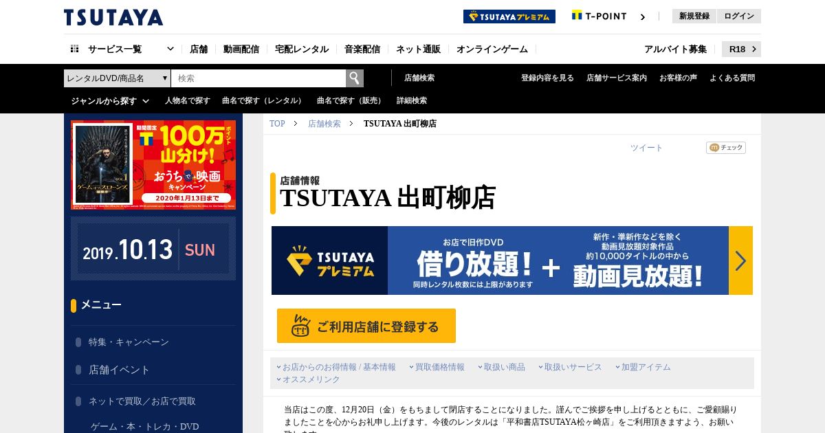Screen dimensions: 825x433
Task: Click the yellow next arrow on banner
Action: tap(740, 260)
